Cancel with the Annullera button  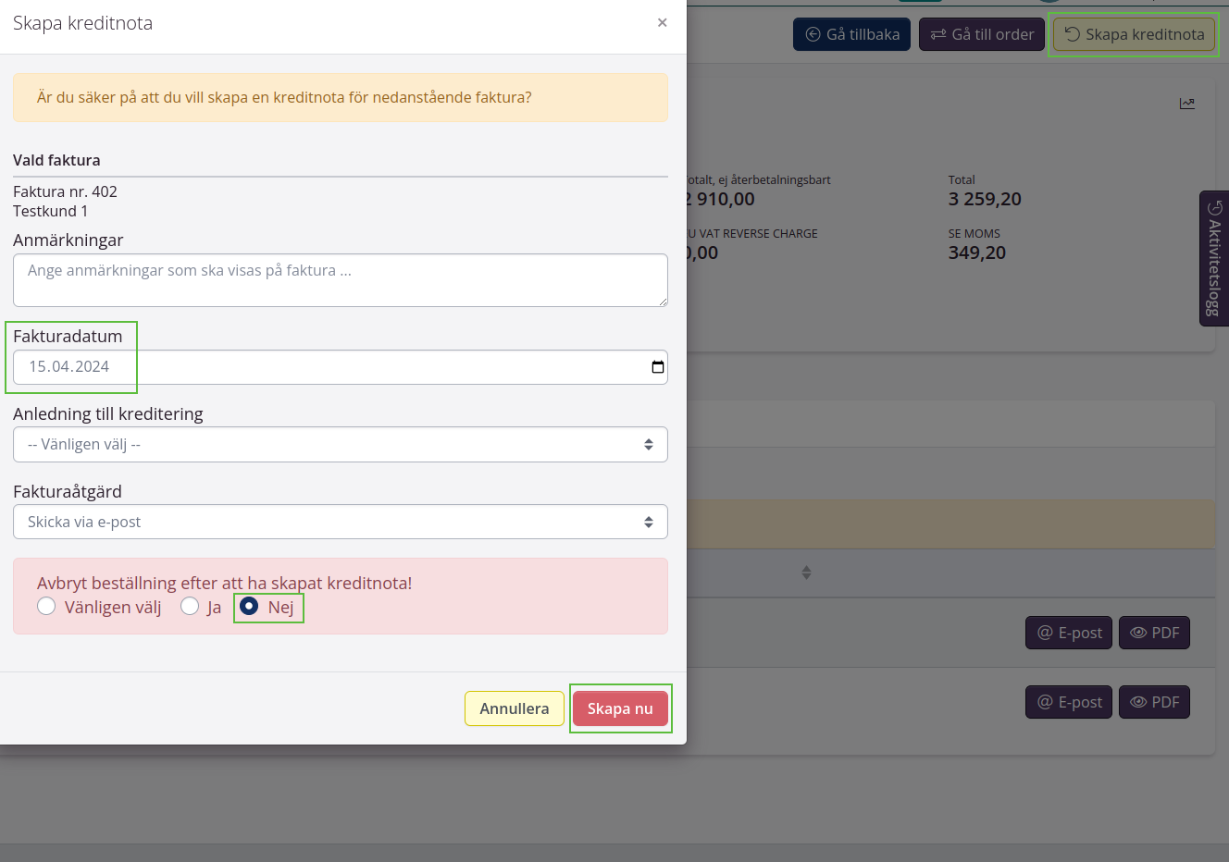514,708
